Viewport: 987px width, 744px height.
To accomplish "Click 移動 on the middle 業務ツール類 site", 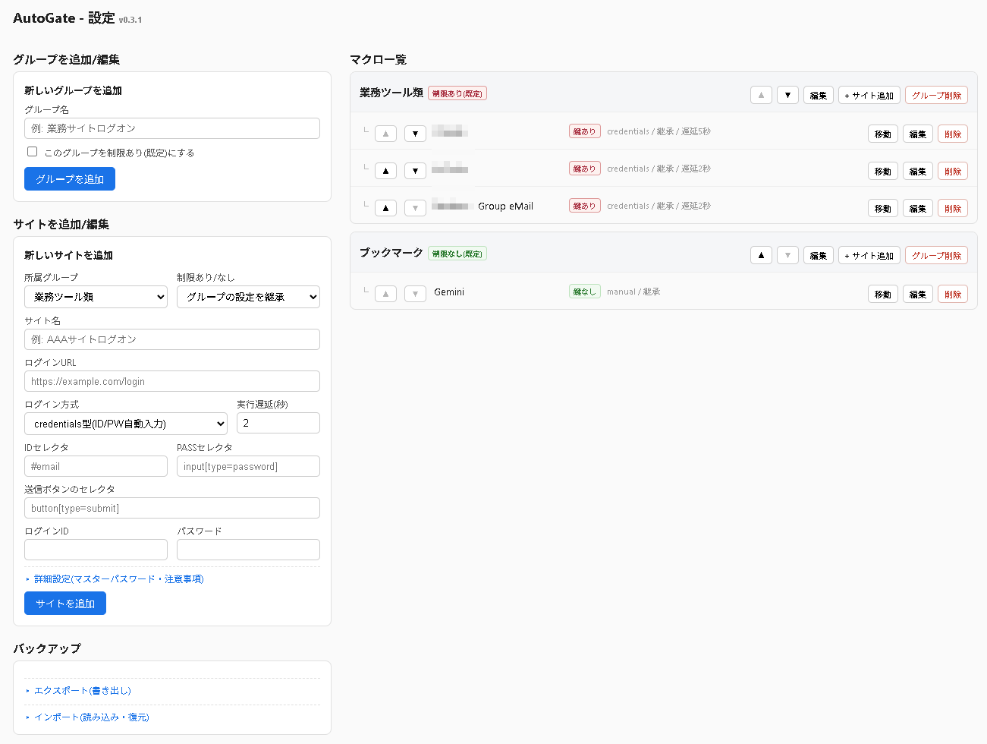I will click(x=883, y=171).
